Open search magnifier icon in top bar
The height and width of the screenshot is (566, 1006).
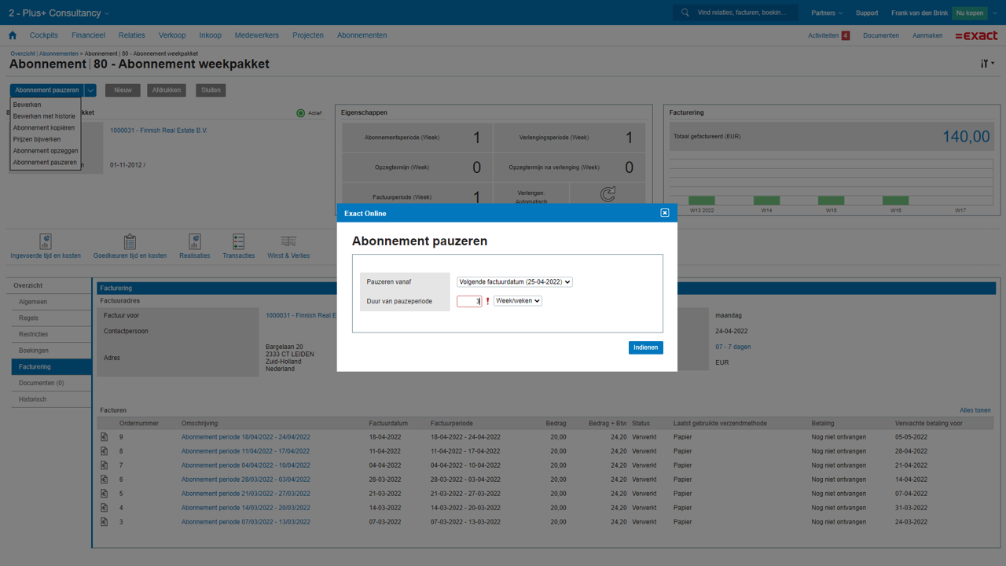[685, 13]
